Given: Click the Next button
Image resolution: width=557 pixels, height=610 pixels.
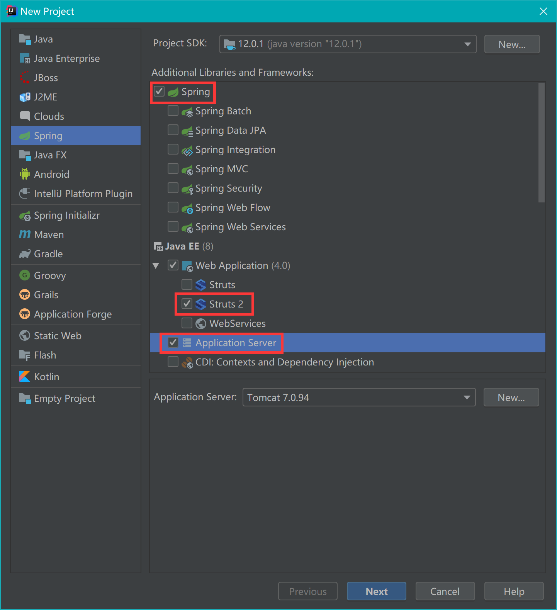Looking at the screenshot, I should tap(377, 591).
